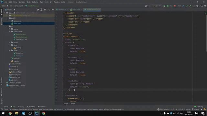Open the Terminal tool window
Screen dimensions: 207x116
coord(42,107)
